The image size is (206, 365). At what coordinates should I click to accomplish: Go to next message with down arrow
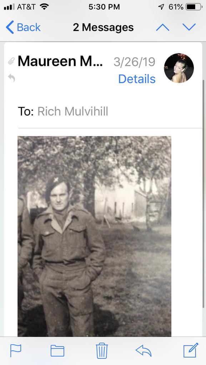[189, 27]
